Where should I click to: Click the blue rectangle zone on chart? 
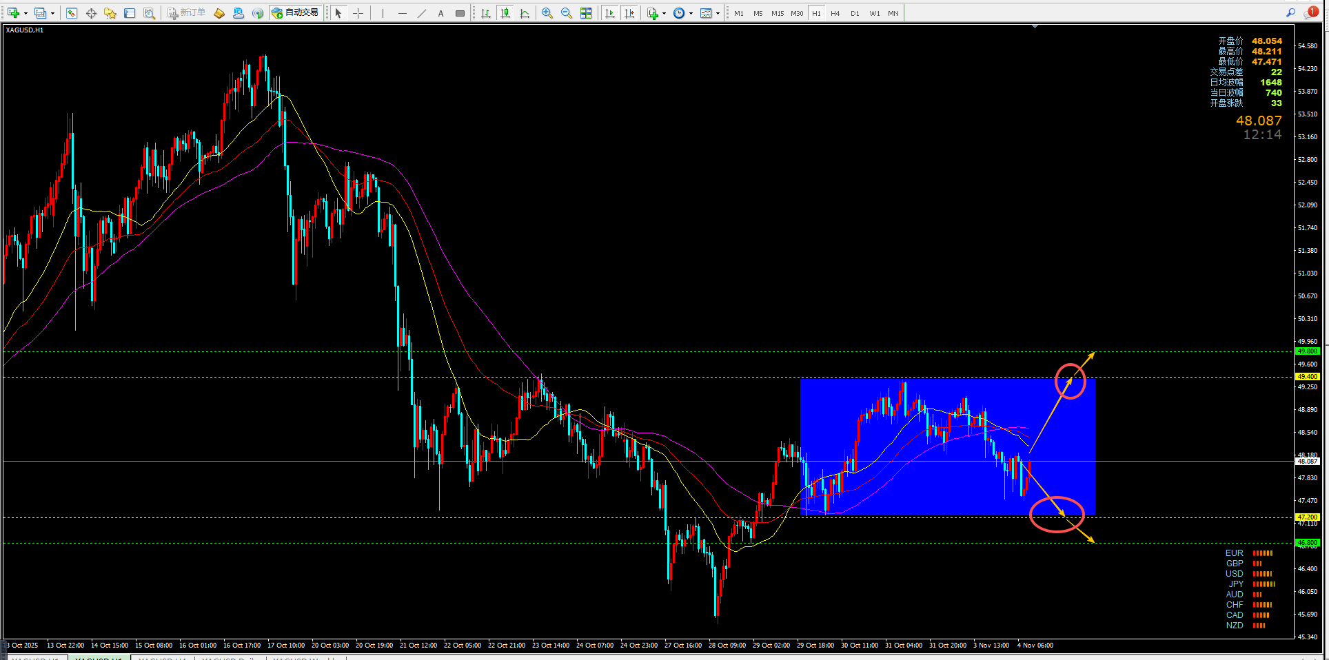948,446
